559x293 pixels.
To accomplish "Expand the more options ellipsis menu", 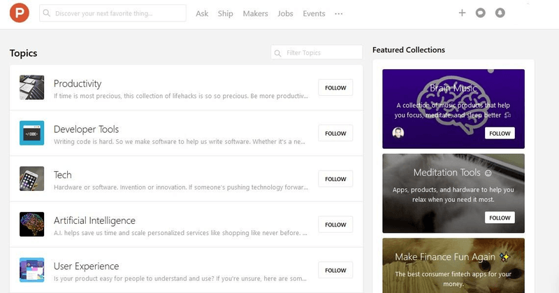I will point(339,13).
